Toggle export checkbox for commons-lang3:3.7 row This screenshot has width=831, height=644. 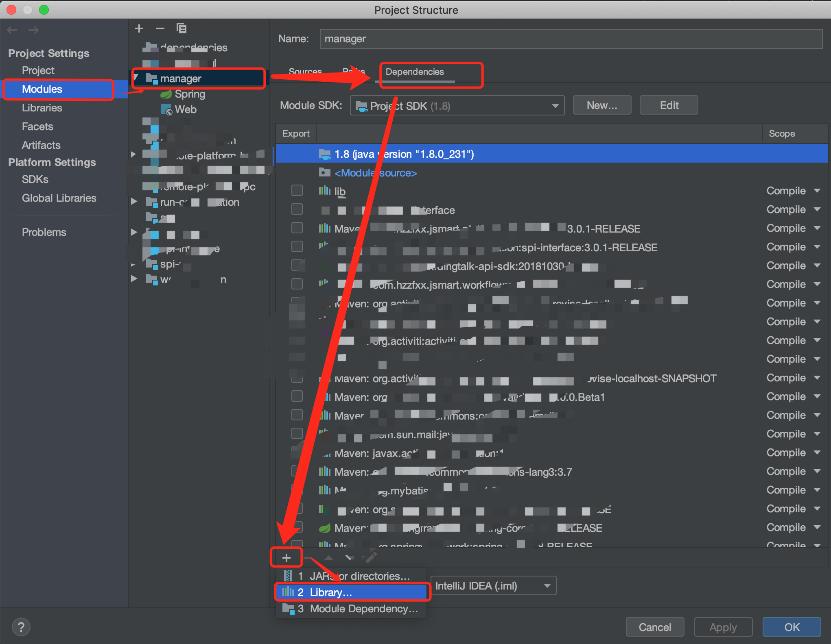296,471
